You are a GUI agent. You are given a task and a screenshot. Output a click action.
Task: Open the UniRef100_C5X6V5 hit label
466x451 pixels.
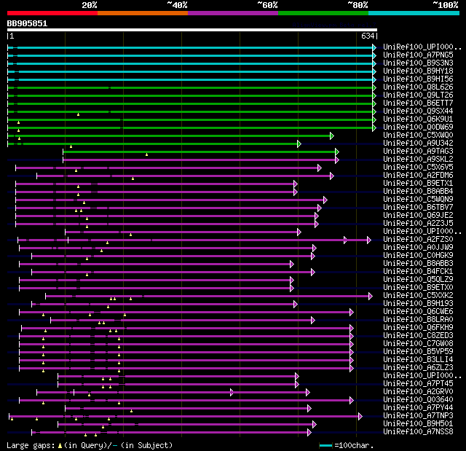(x=418, y=168)
